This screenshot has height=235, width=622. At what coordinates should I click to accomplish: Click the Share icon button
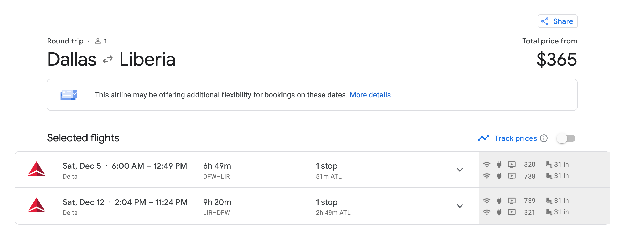545,21
